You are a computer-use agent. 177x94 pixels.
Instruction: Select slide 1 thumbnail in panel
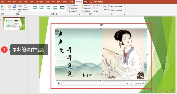tap(14, 24)
